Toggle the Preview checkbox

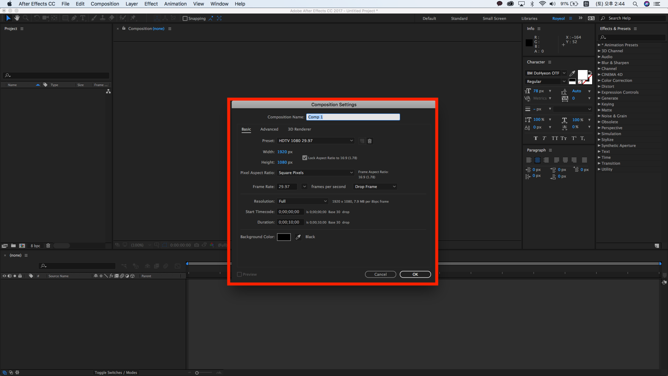click(x=239, y=275)
